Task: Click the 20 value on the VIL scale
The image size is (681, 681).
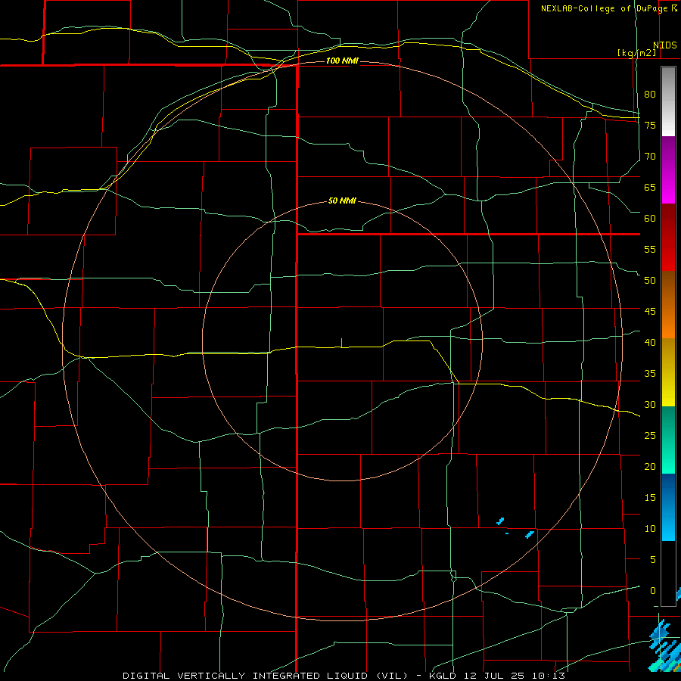Action: 650,466
